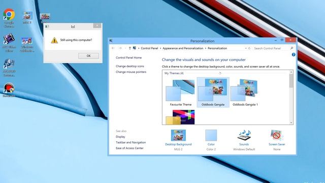This screenshot has width=325, height=183.
Task: Open Control Panel Home link
Action: coord(128,57)
